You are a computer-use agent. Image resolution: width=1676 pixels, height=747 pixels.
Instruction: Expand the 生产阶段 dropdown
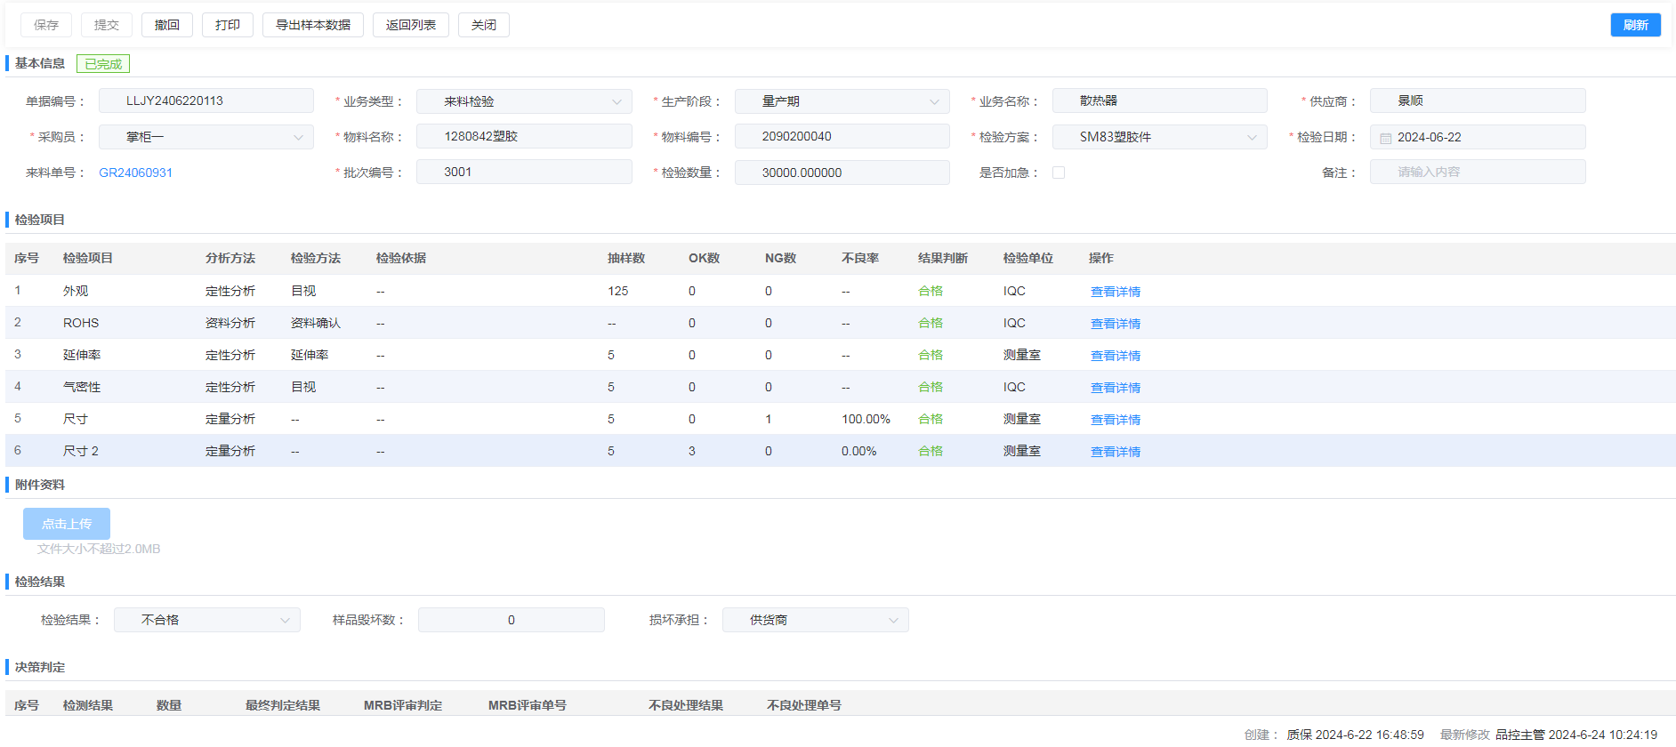pos(842,101)
